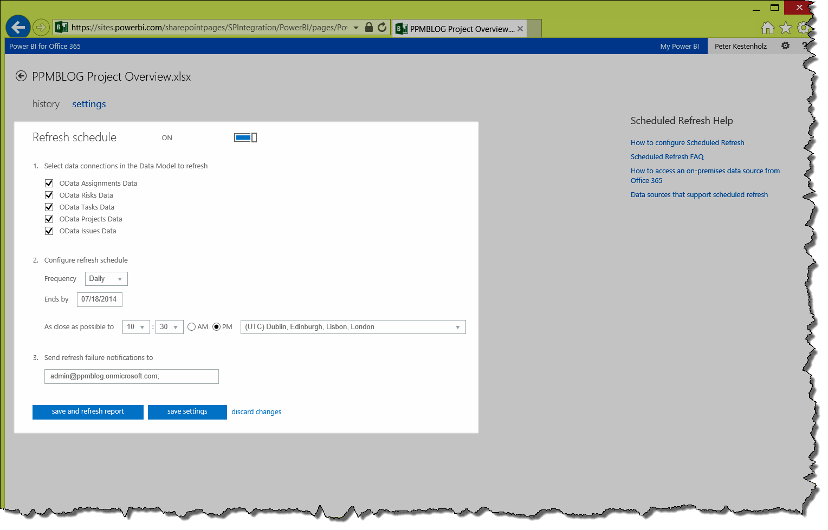
Task: Uncheck OData Projects Data checkbox
Action: tap(49, 219)
